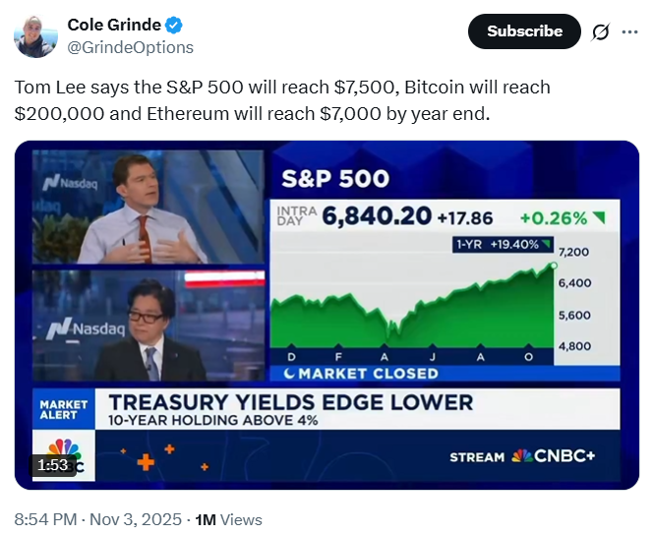
Task: Click the Grok icon beside Subscribe
Action: [600, 31]
